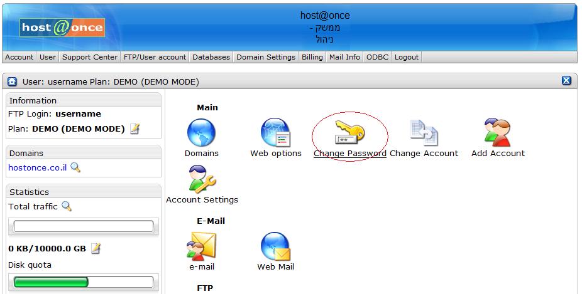
Task: Select the Billing menu item
Action: coord(312,57)
